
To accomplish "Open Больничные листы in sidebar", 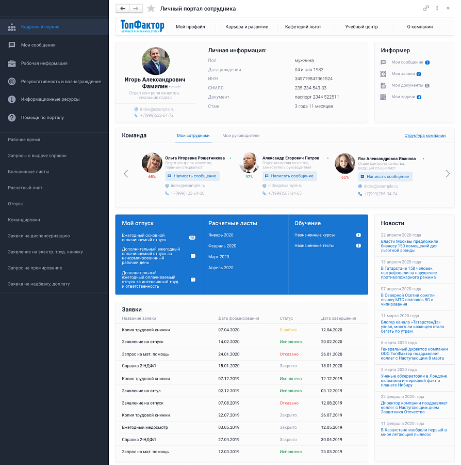I will pos(28,172).
